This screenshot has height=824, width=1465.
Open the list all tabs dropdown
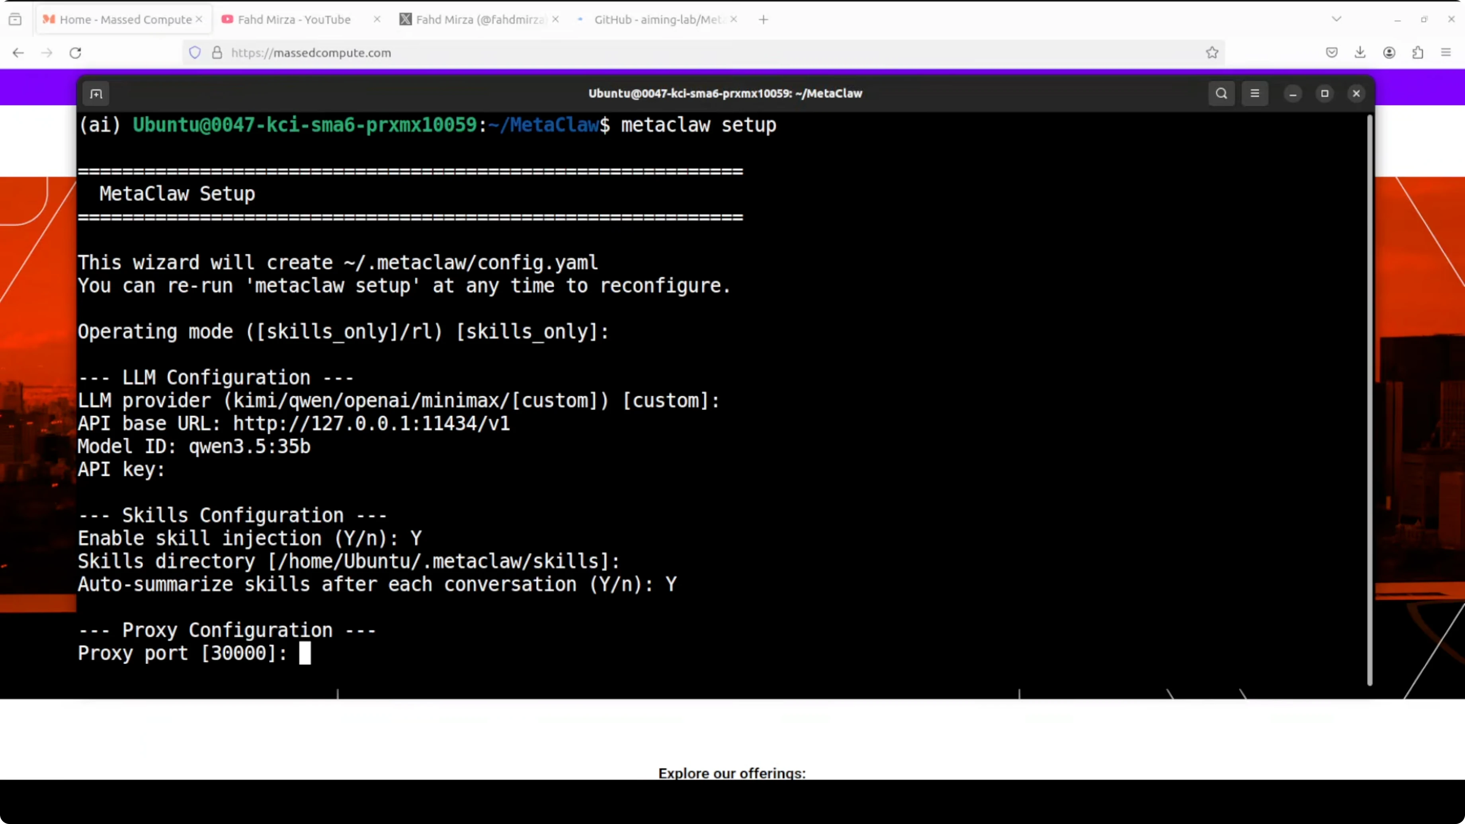click(1336, 19)
